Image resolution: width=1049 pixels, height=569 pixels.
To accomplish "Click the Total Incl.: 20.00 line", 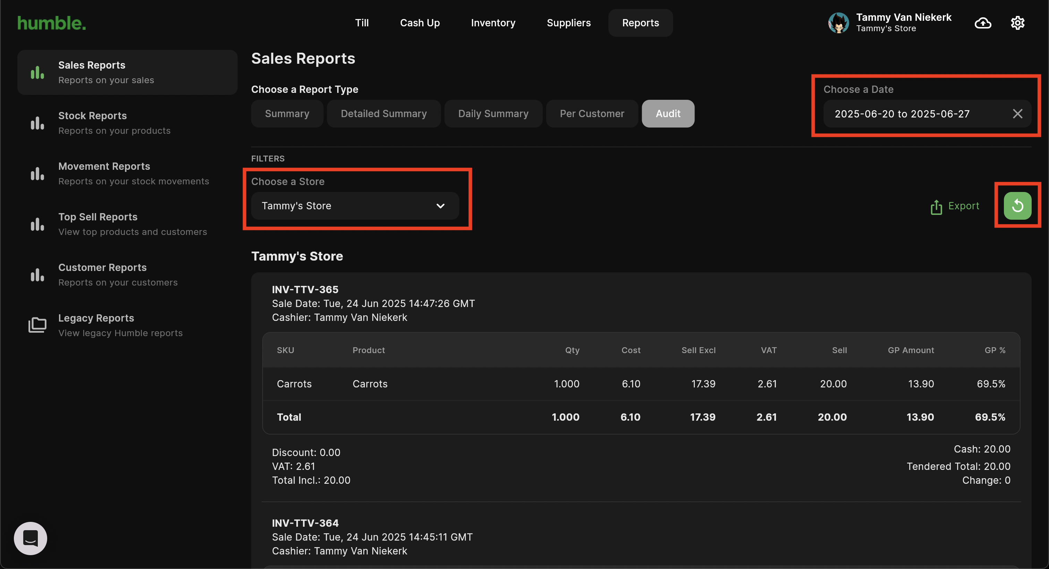I will coord(311,480).
